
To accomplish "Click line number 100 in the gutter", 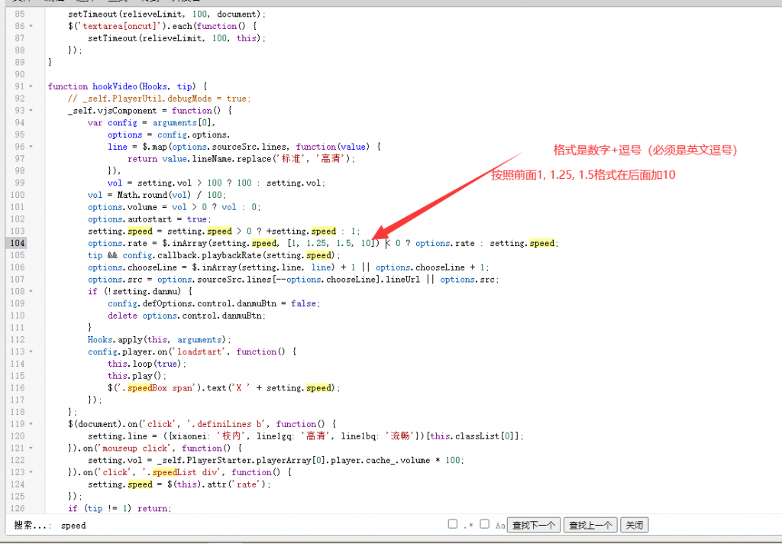I will click(x=17, y=195).
